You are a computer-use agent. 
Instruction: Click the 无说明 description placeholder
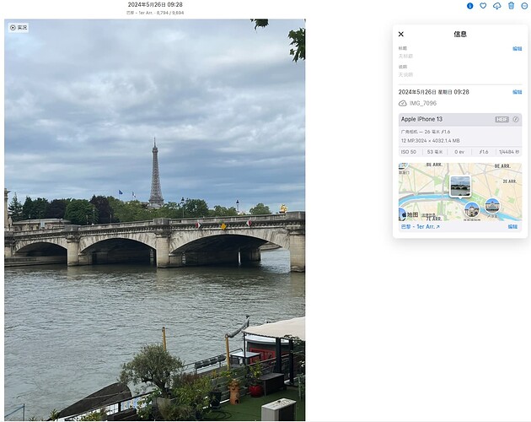click(405, 74)
